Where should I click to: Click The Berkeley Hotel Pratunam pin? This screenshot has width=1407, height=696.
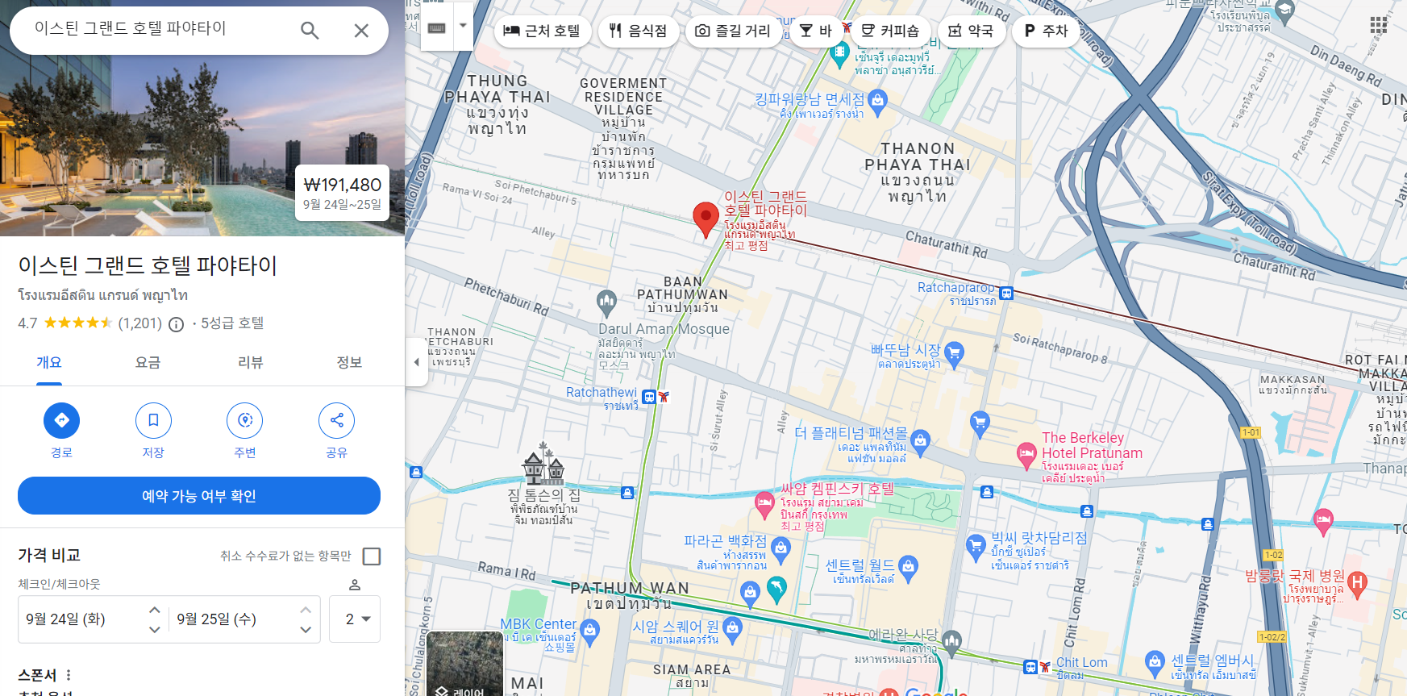[x=1026, y=456]
